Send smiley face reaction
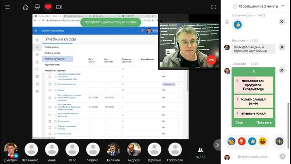 click(263, 141)
